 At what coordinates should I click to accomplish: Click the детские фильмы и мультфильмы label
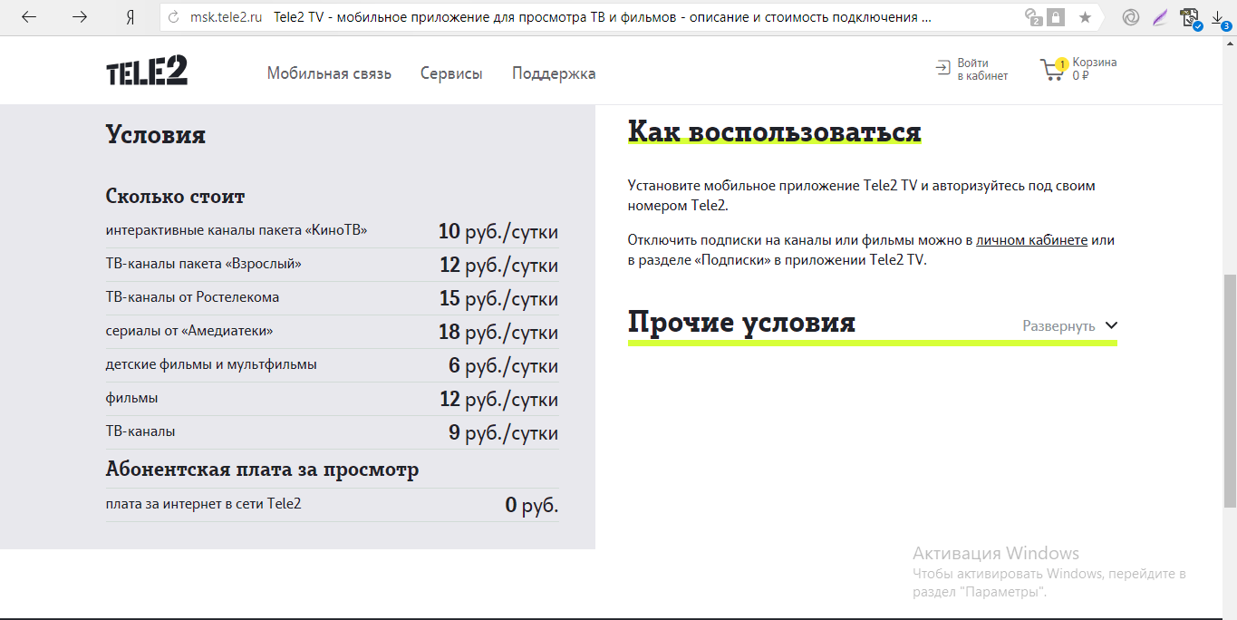click(x=211, y=364)
